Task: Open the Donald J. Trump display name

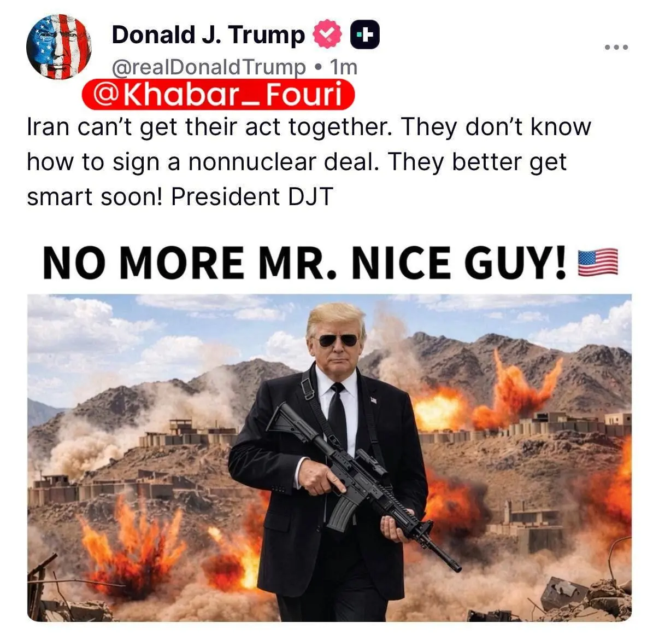Action: click(208, 35)
